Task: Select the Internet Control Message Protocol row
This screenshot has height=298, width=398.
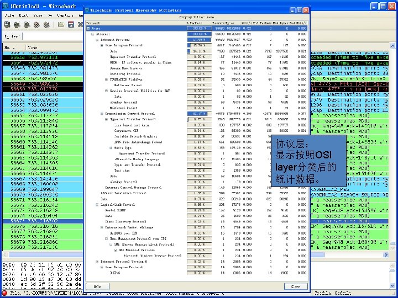Action: click(197, 188)
